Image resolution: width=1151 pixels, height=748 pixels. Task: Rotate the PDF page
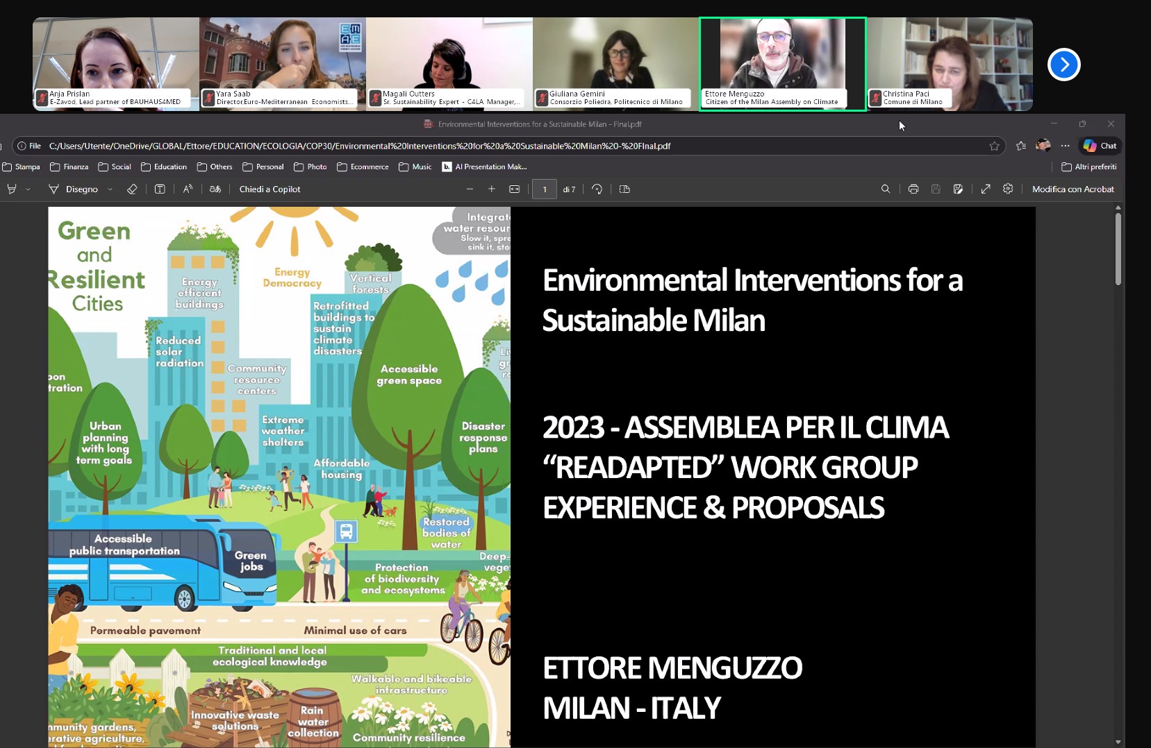point(597,189)
